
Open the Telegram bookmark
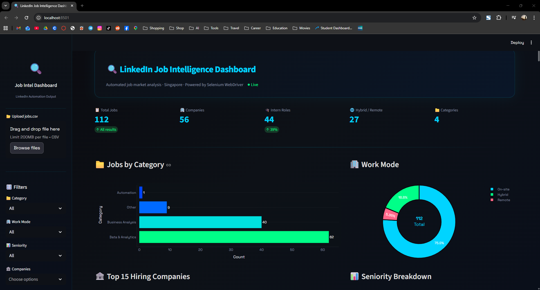[x=91, y=28]
